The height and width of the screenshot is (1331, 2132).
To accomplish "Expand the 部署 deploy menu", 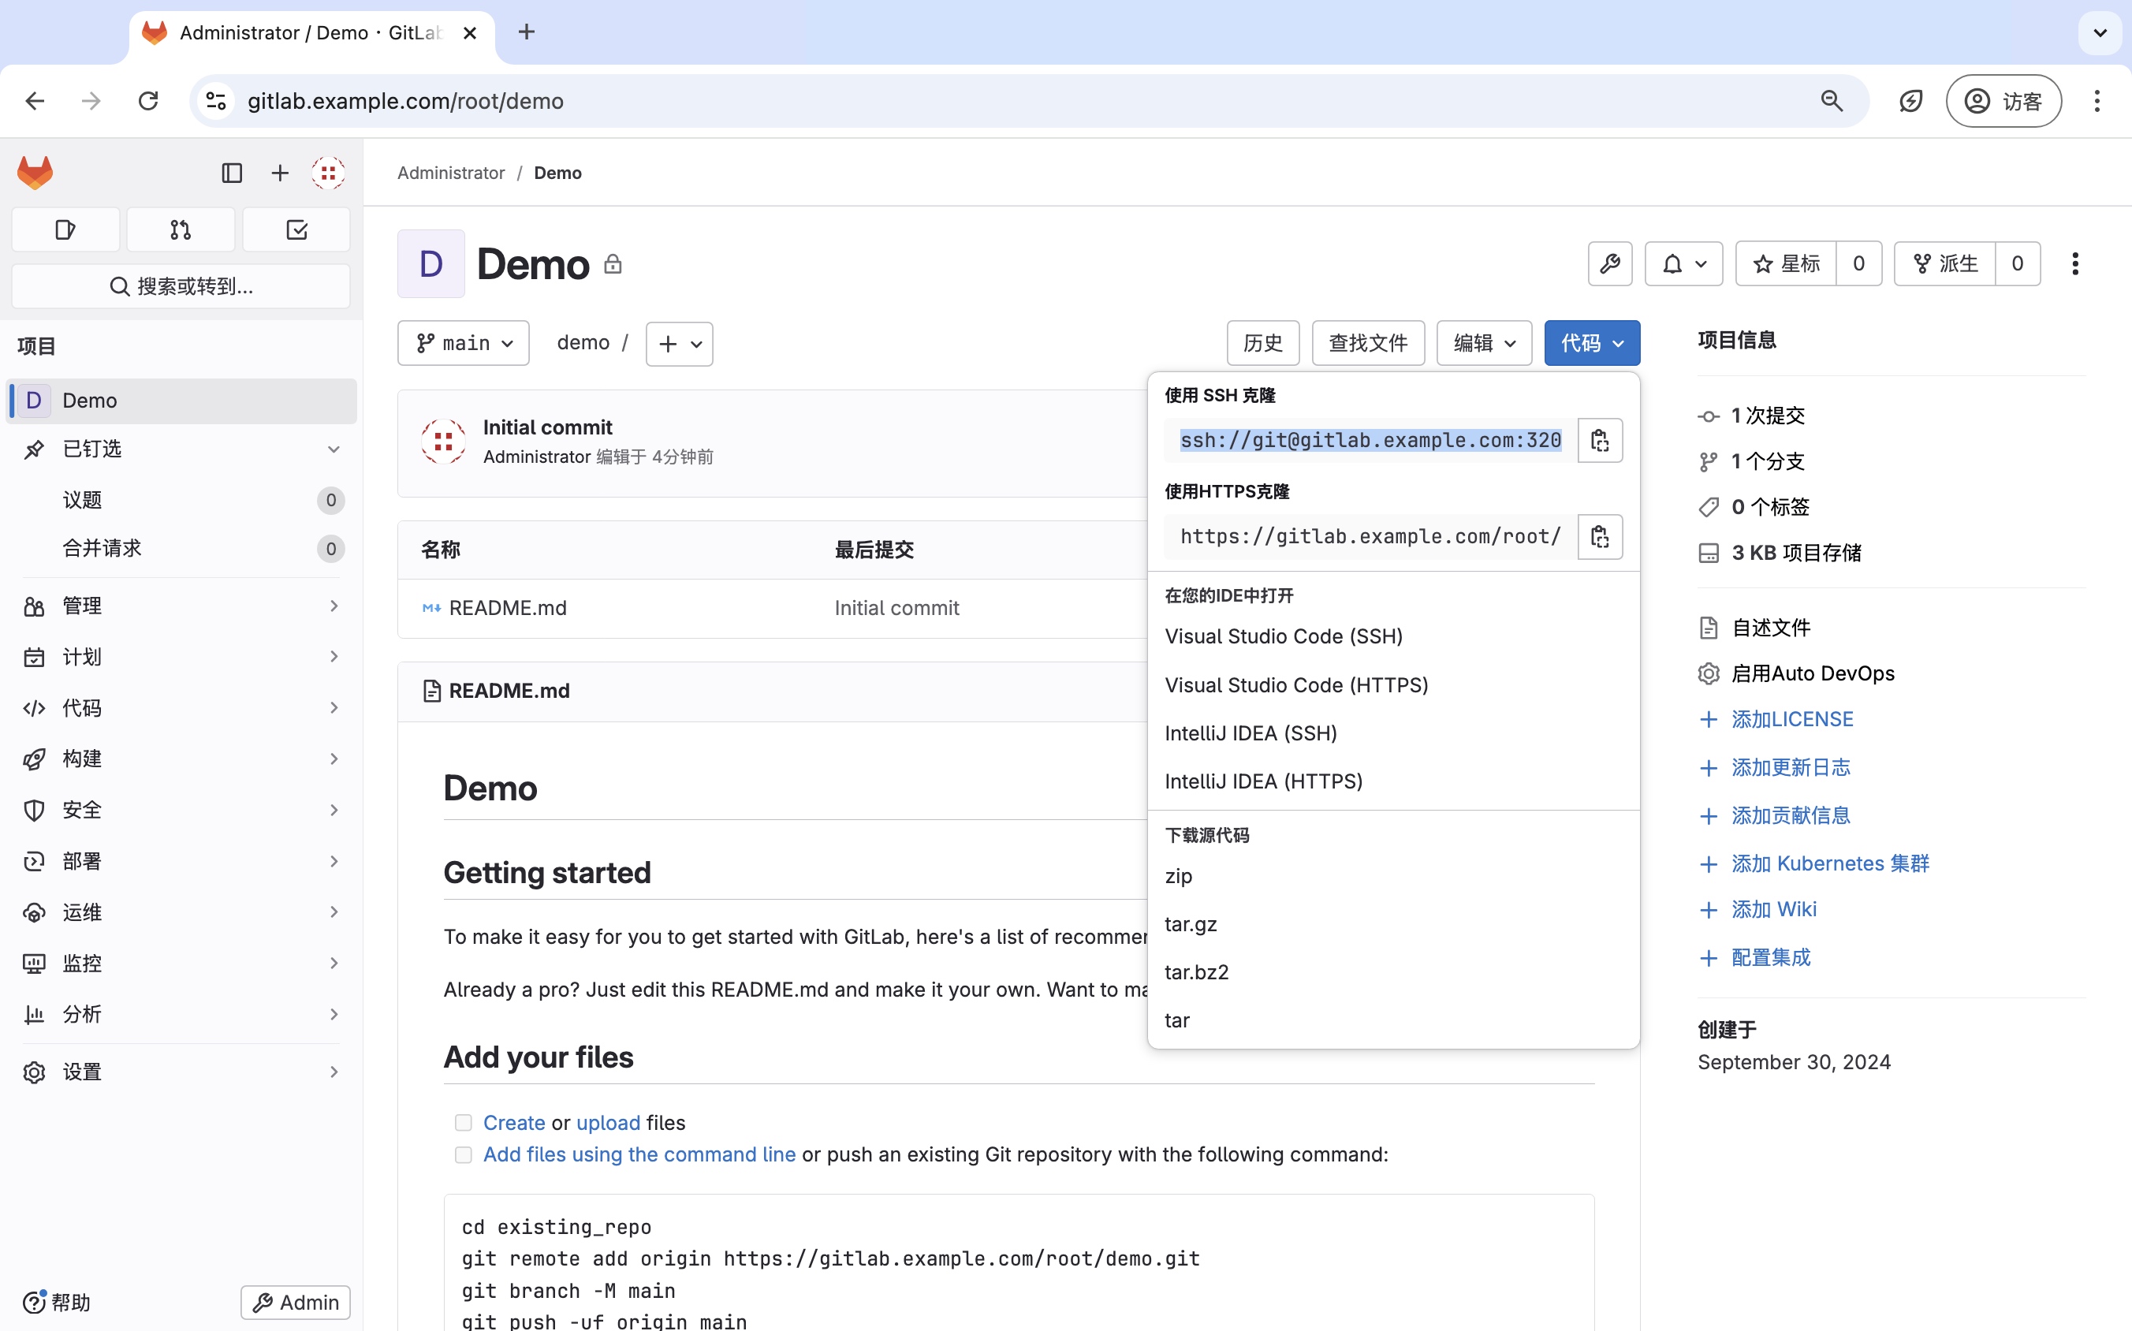I will point(181,861).
